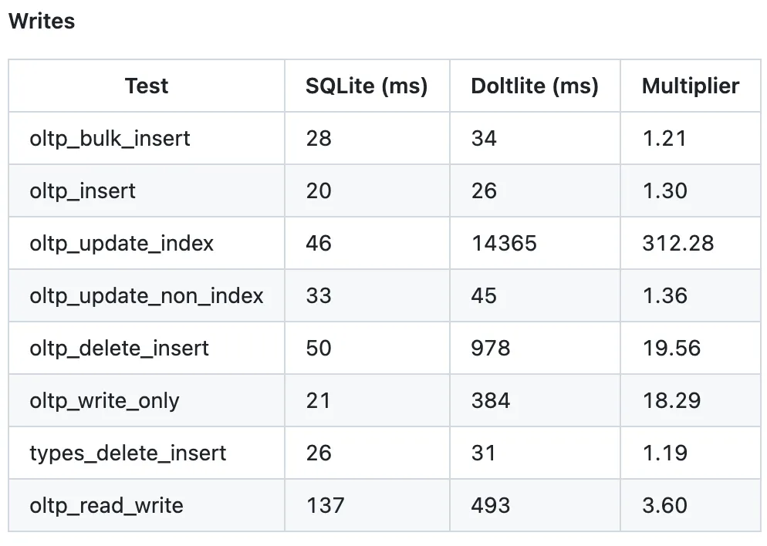Select the 312.28 multiplier value
Screen dimensions: 767x546
coord(677,244)
